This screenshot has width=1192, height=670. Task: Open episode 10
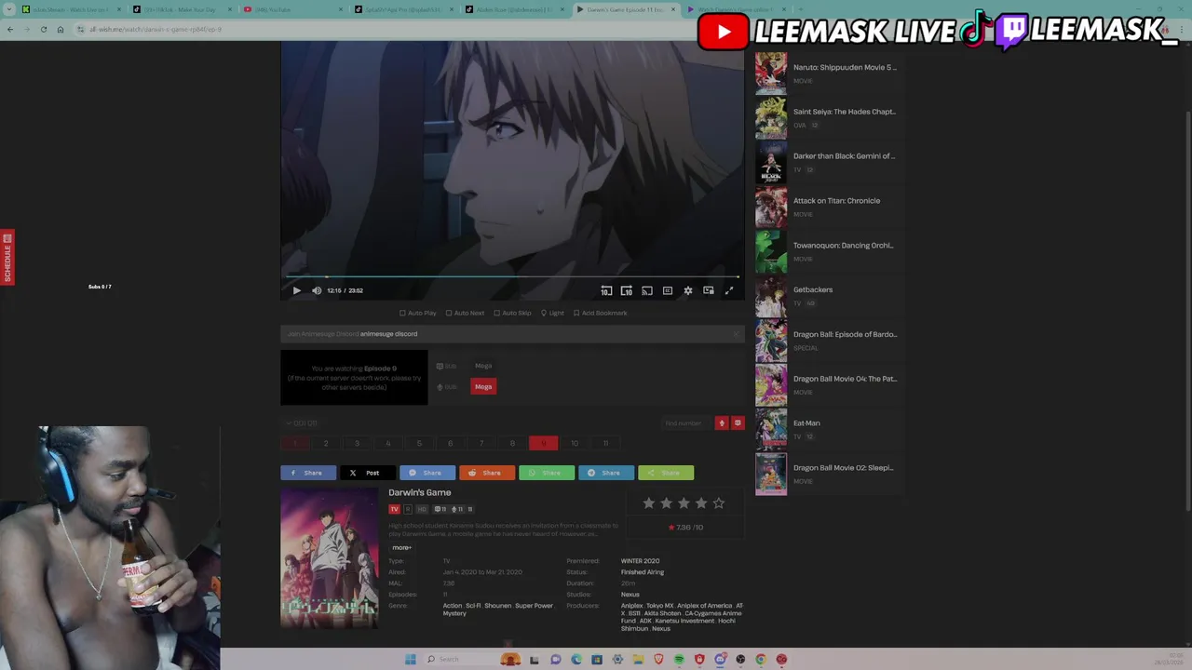point(575,443)
